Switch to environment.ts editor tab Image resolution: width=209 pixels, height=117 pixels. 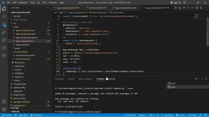pos(96,8)
